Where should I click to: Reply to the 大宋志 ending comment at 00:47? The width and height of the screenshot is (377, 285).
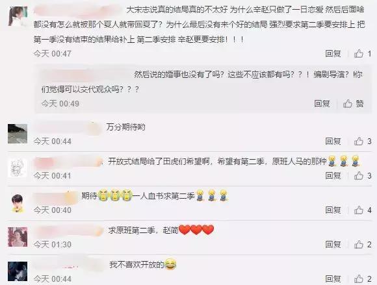tap(333, 53)
